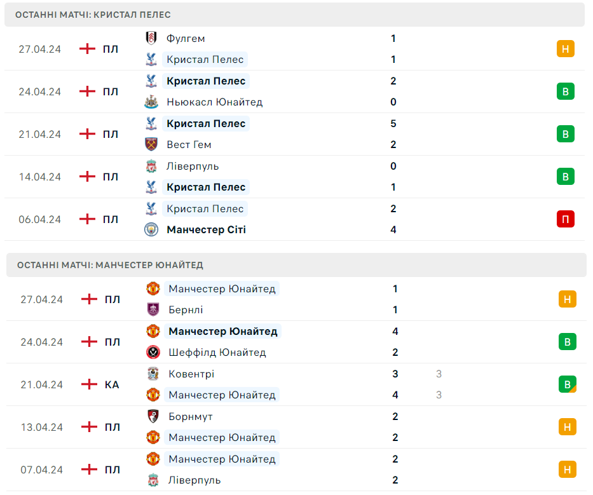
Task: Click the Останні матчі: Кристал Пелес header
Action: coord(94,15)
